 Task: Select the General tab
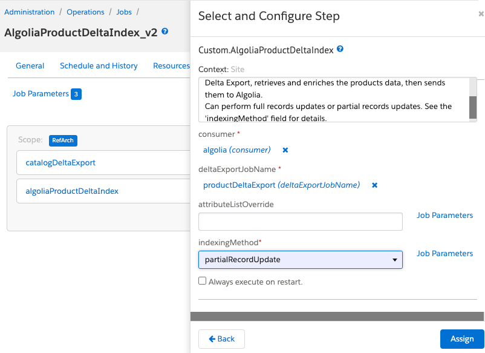[x=30, y=65]
